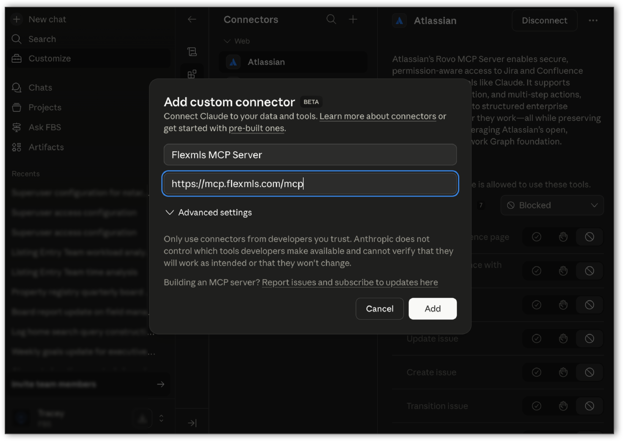
Task: Click the plus icon to add a connector
Action: (x=353, y=19)
